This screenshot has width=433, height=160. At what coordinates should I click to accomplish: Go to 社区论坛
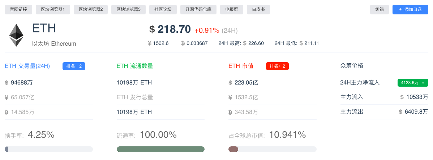[x=163, y=9]
